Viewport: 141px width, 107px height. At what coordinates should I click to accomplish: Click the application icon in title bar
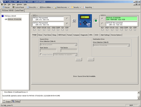coord(2,2)
